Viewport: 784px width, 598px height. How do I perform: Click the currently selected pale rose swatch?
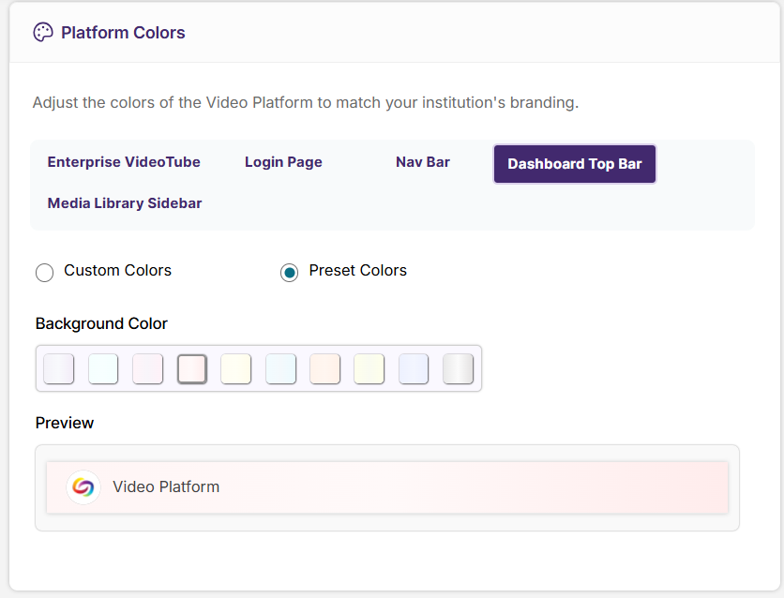(192, 368)
